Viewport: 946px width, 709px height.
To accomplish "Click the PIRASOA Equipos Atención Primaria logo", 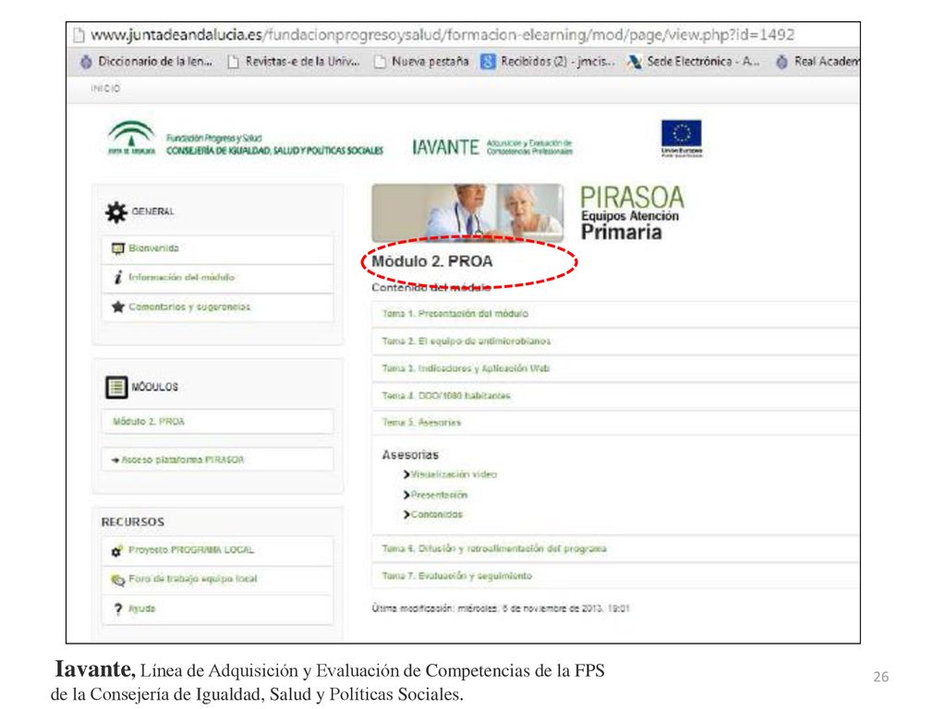I will (632, 213).
